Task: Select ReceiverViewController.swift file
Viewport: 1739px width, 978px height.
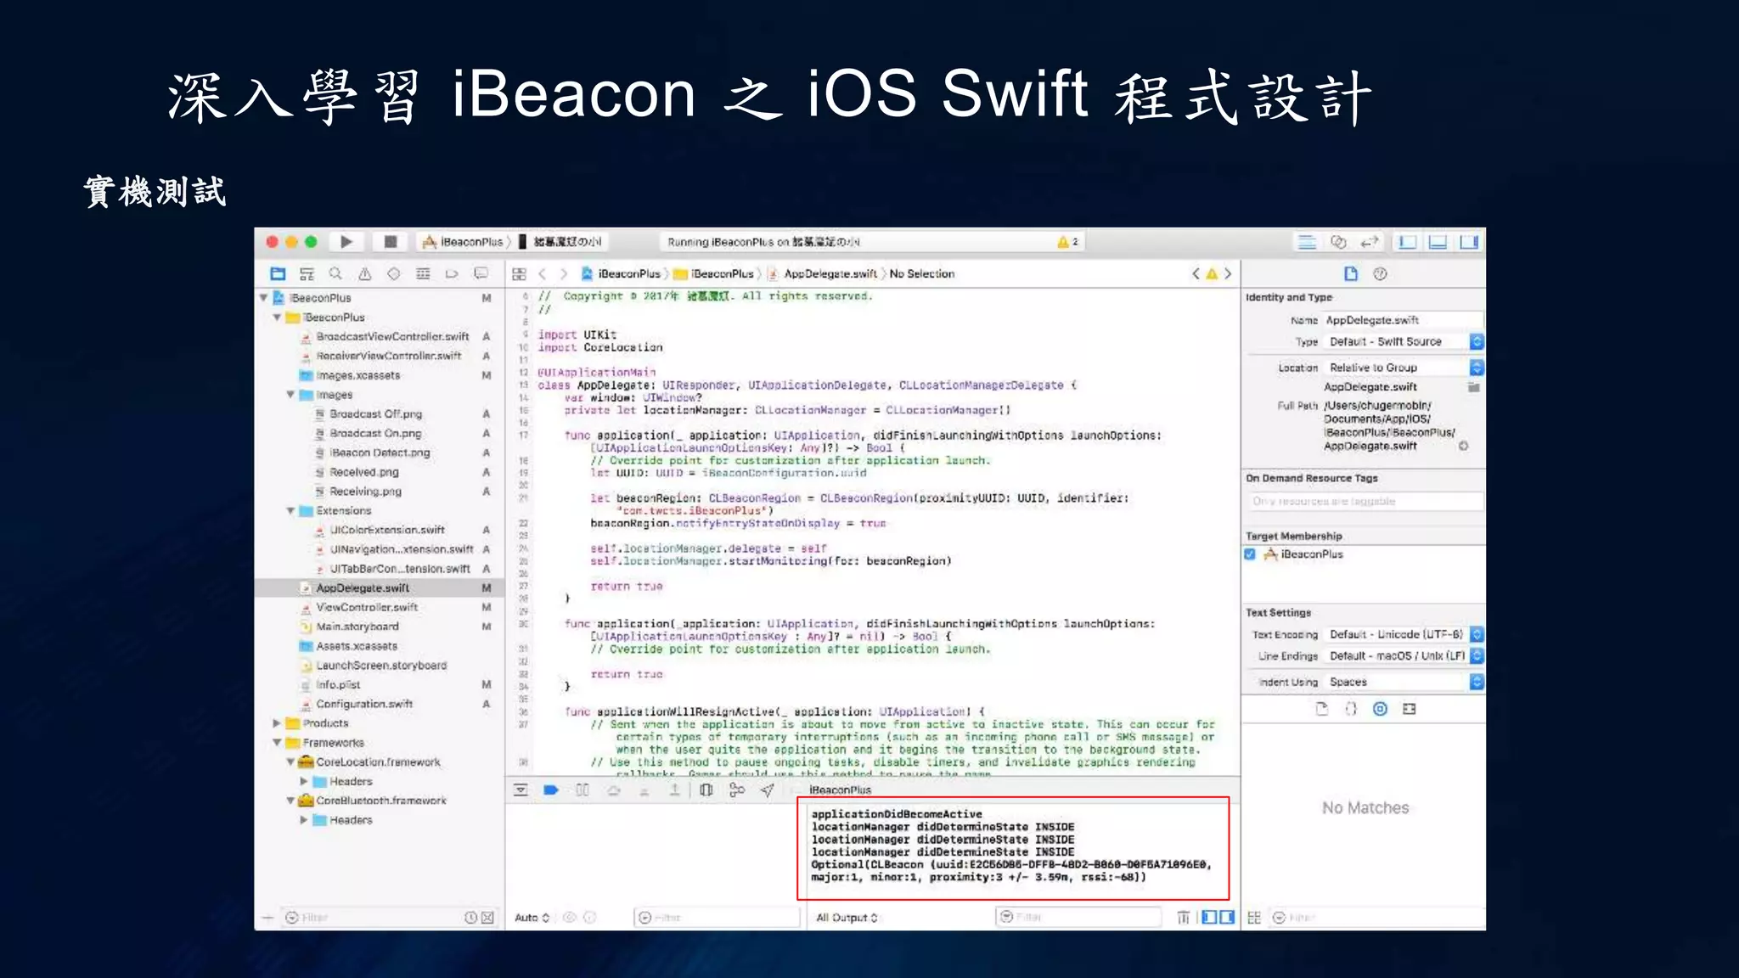Action: [389, 356]
